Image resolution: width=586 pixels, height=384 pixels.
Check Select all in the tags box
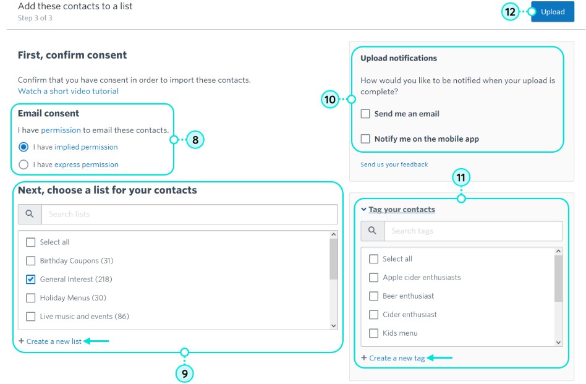click(x=373, y=258)
